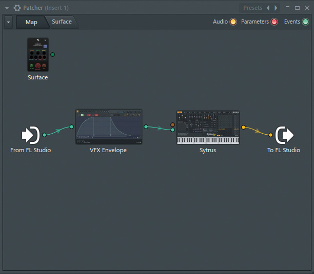This screenshot has height=274, width=314.
Task: Click the Surface module label
Action: tap(38, 77)
